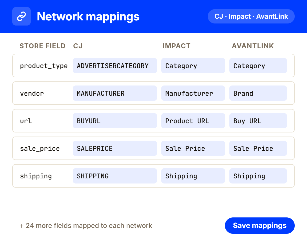Select Impact Manufacturer mapping for vendor
Screen dimensions: 307x245
(193, 93)
